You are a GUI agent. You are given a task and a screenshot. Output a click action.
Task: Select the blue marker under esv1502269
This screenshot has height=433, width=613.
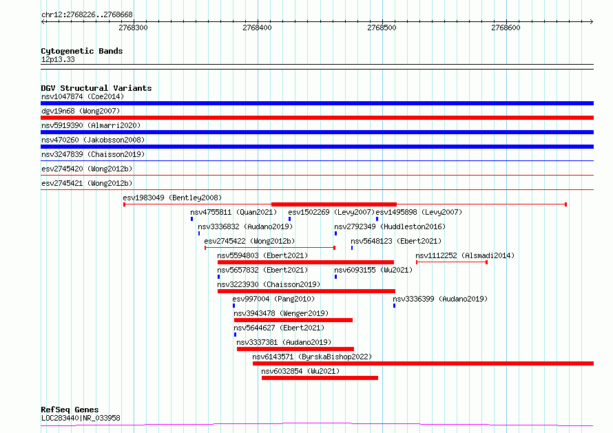point(289,219)
